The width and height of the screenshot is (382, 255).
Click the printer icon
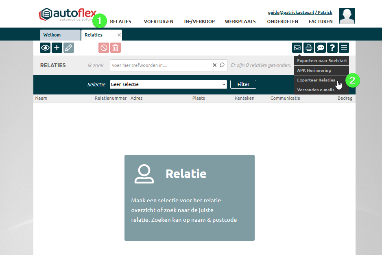pyautogui.click(x=309, y=48)
